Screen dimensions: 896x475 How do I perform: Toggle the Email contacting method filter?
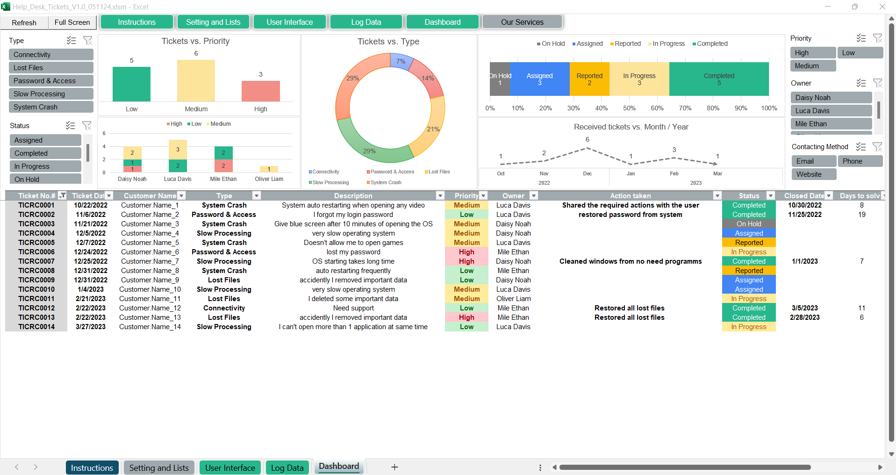coord(813,161)
